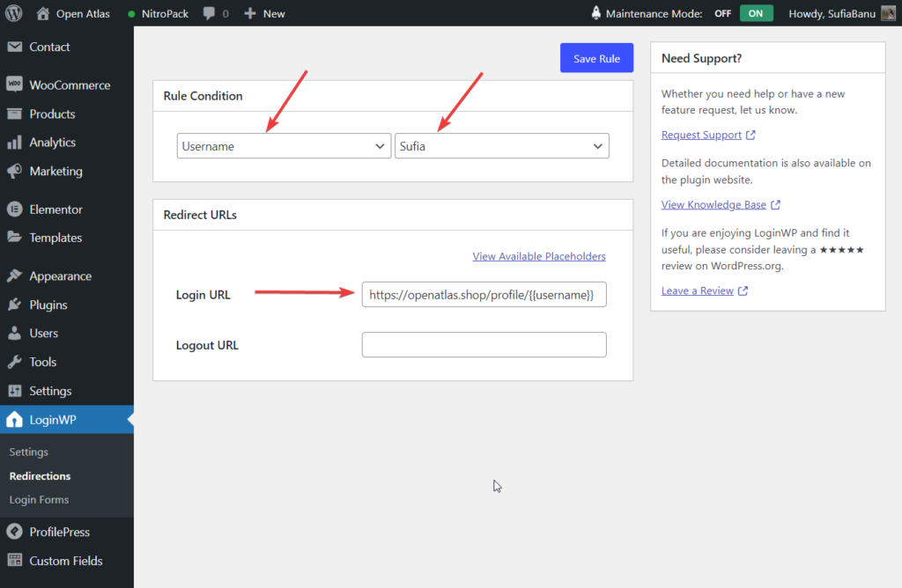Click the WordPress logo icon
This screenshot has width=902, height=588.
click(13, 13)
